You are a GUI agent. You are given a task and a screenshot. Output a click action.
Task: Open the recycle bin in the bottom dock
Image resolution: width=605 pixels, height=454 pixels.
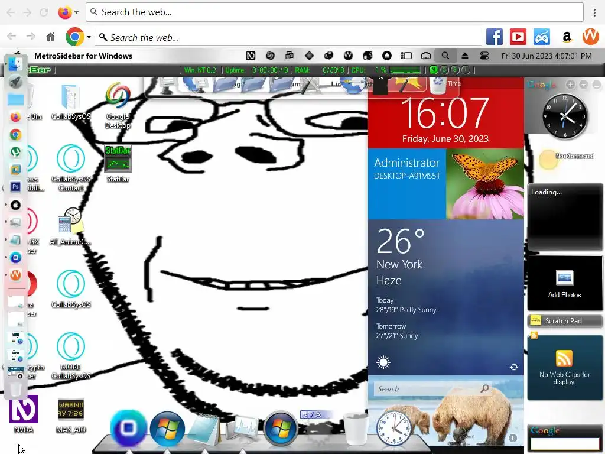coord(356,429)
